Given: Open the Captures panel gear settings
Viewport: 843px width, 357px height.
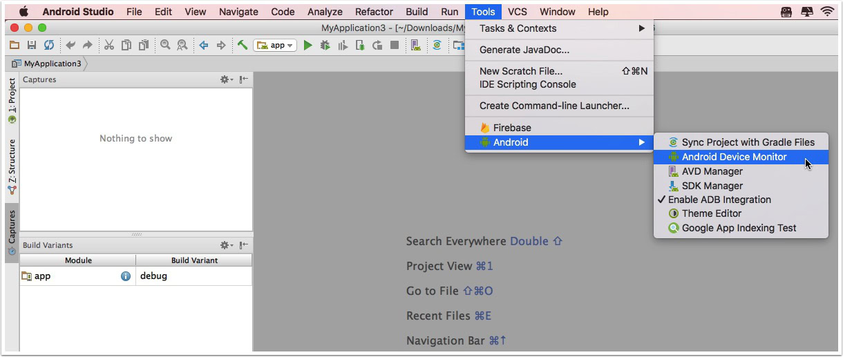Looking at the screenshot, I should point(226,79).
